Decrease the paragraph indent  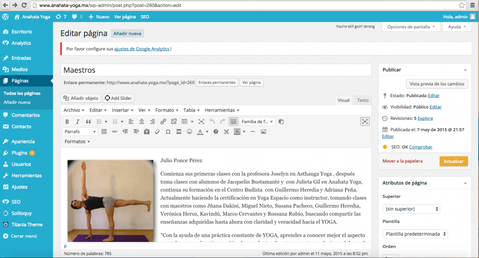point(125,132)
